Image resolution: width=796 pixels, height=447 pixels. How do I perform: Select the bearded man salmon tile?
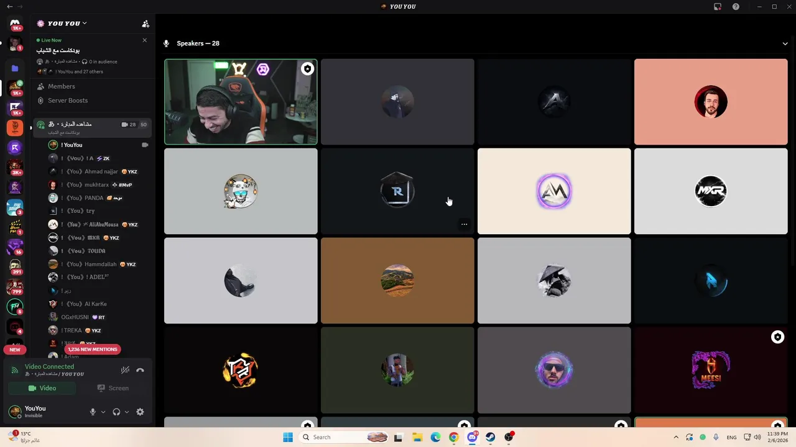click(x=711, y=102)
